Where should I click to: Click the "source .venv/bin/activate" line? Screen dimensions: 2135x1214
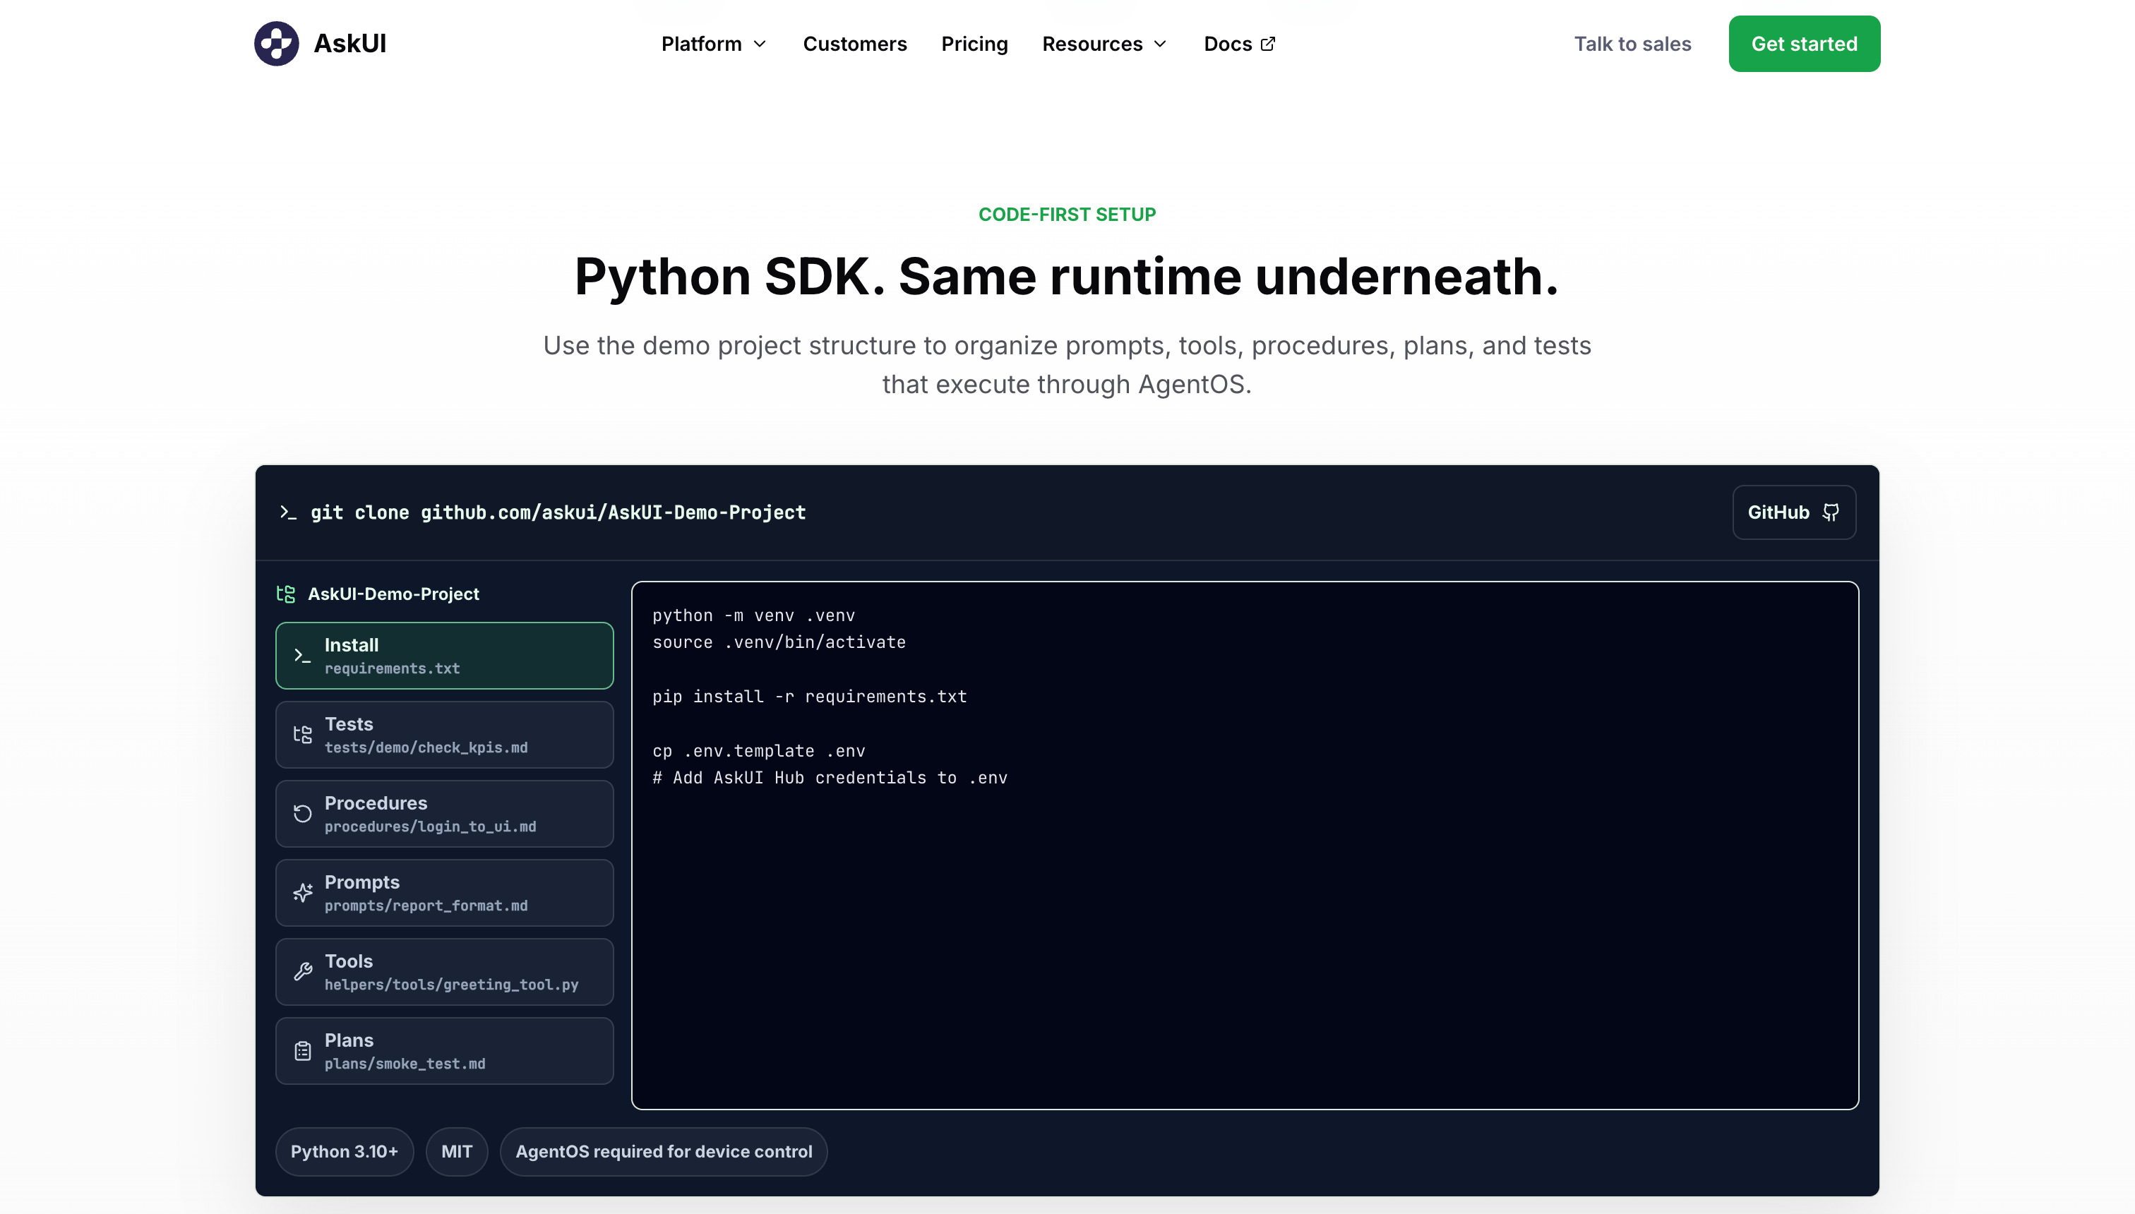pyautogui.click(x=779, y=642)
